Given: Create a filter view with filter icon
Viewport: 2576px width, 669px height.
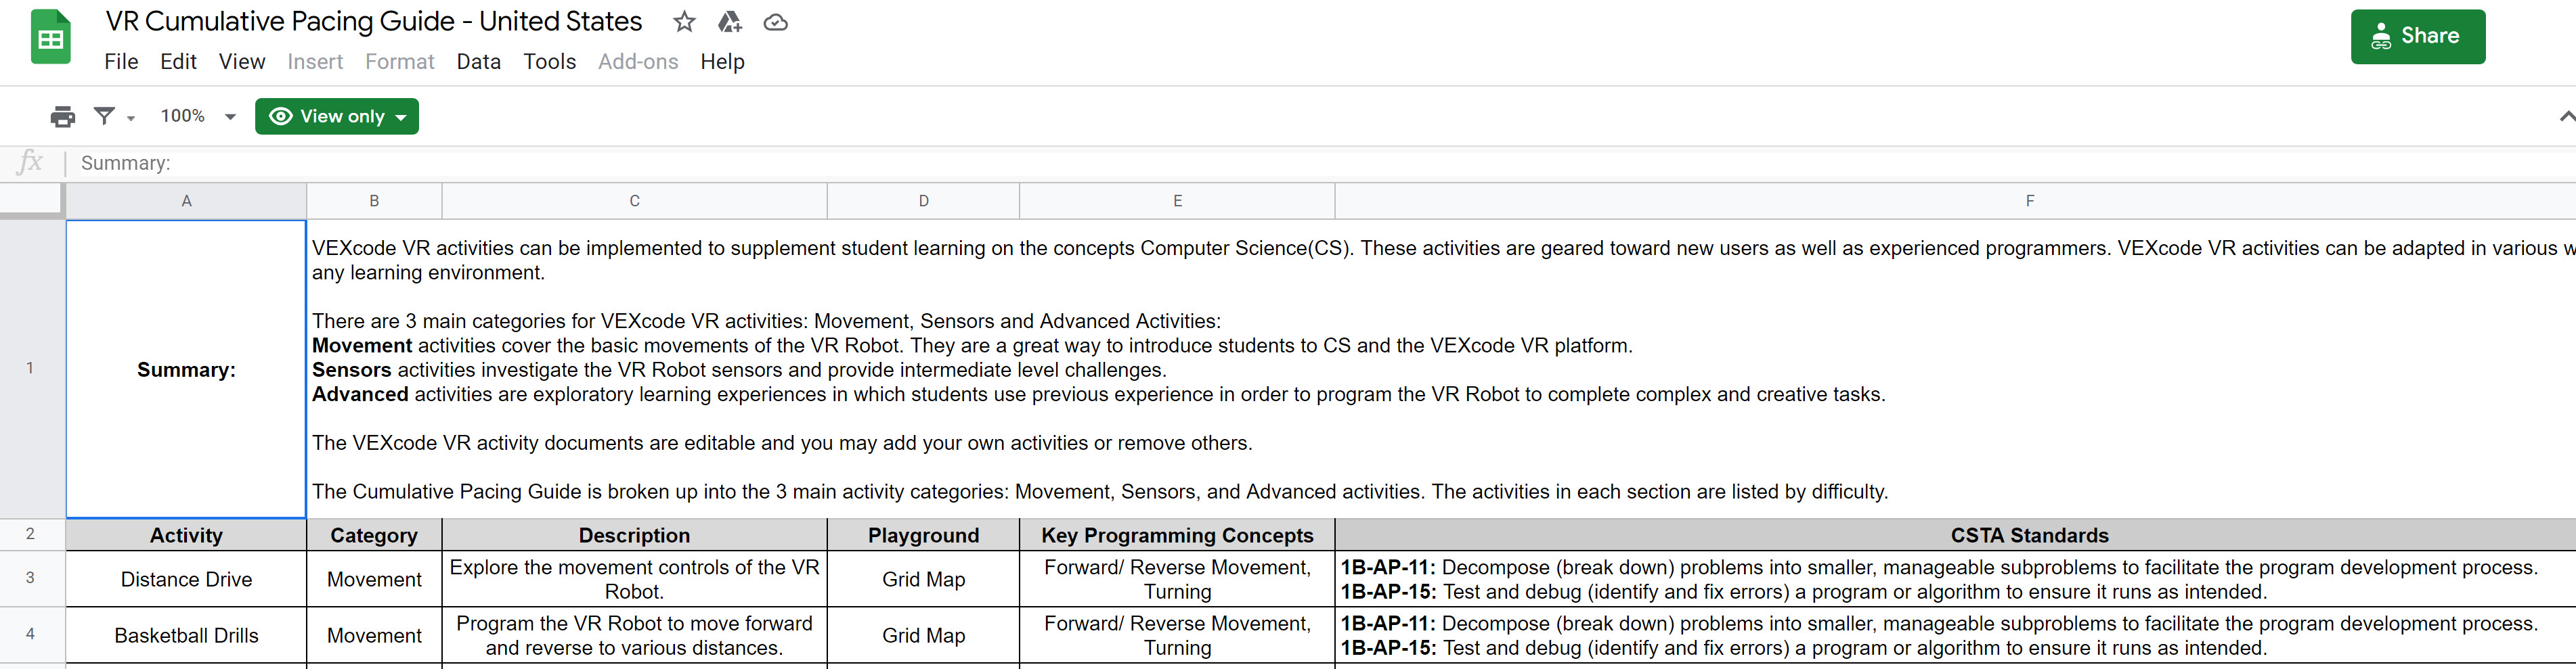Looking at the screenshot, I should (x=103, y=116).
